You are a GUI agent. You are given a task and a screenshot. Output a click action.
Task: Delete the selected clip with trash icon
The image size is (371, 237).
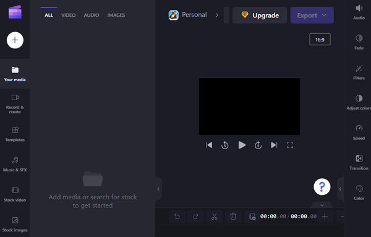pyautogui.click(x=233, y=216)
